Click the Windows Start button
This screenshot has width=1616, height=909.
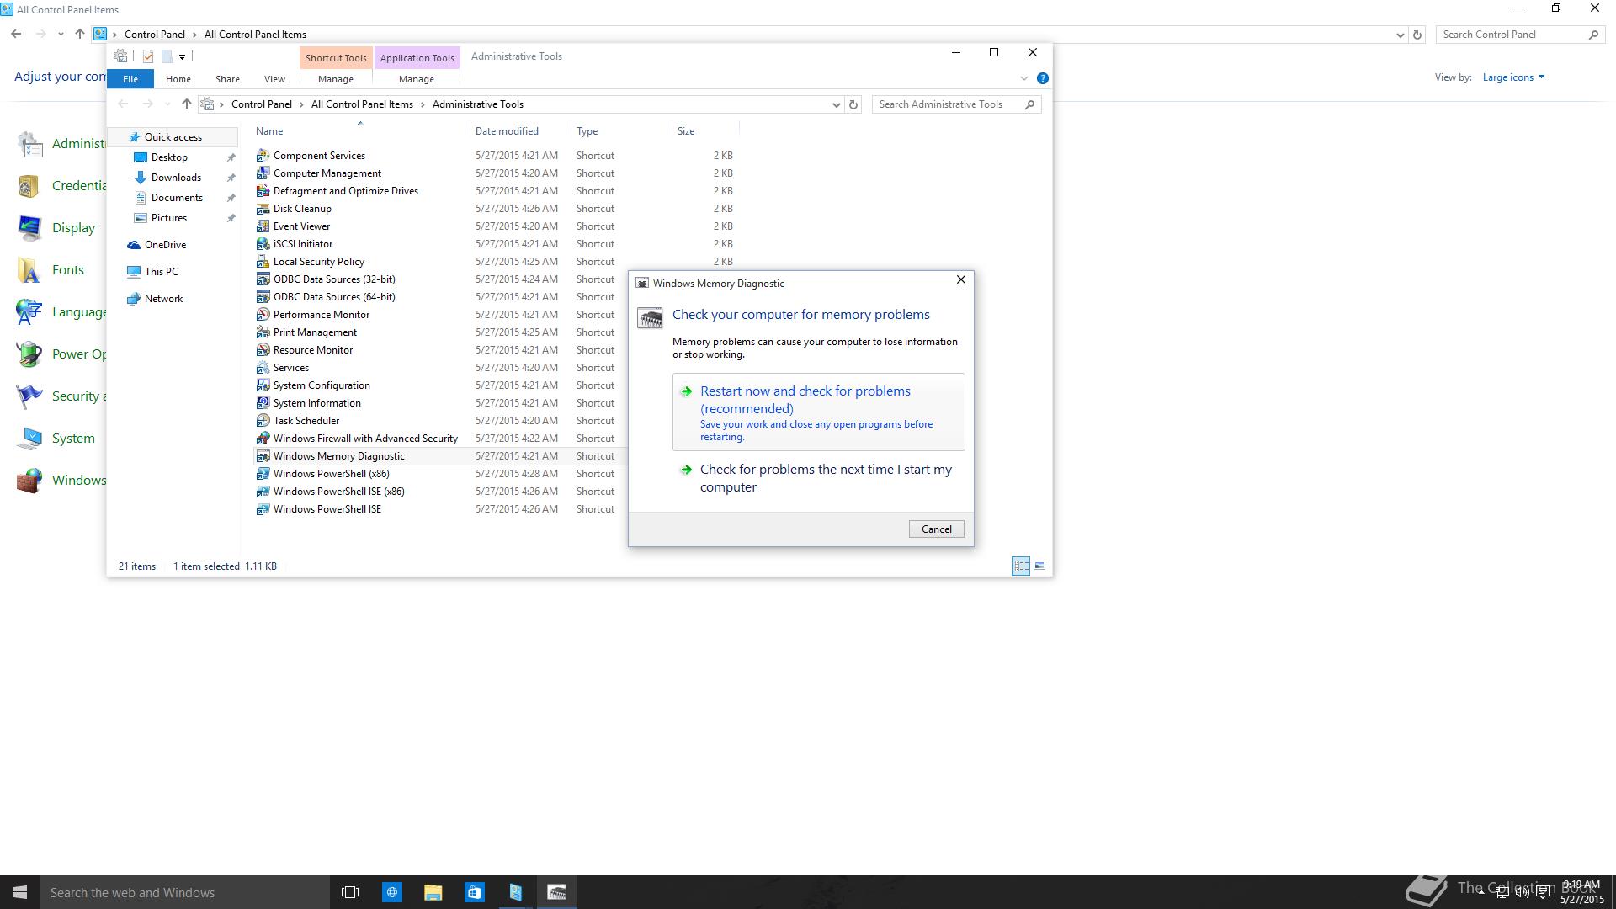coord(20,892)
